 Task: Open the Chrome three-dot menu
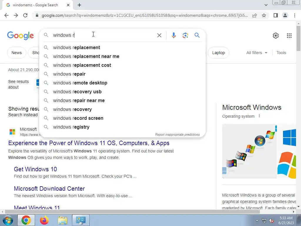(295, 15)
